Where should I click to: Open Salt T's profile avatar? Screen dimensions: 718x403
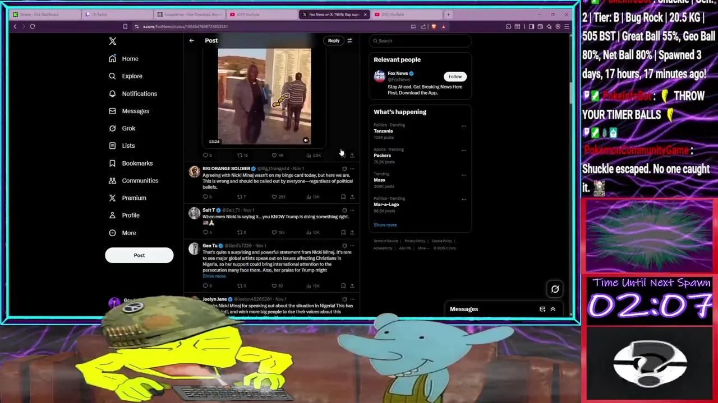pyautogui.click(x=194, y=213)
